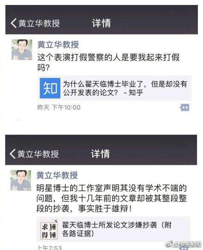Screen dimensions: 203x250
Task: Open the blue name 黄立华教授 above the 打假警察 post
Action: point(58,45)
